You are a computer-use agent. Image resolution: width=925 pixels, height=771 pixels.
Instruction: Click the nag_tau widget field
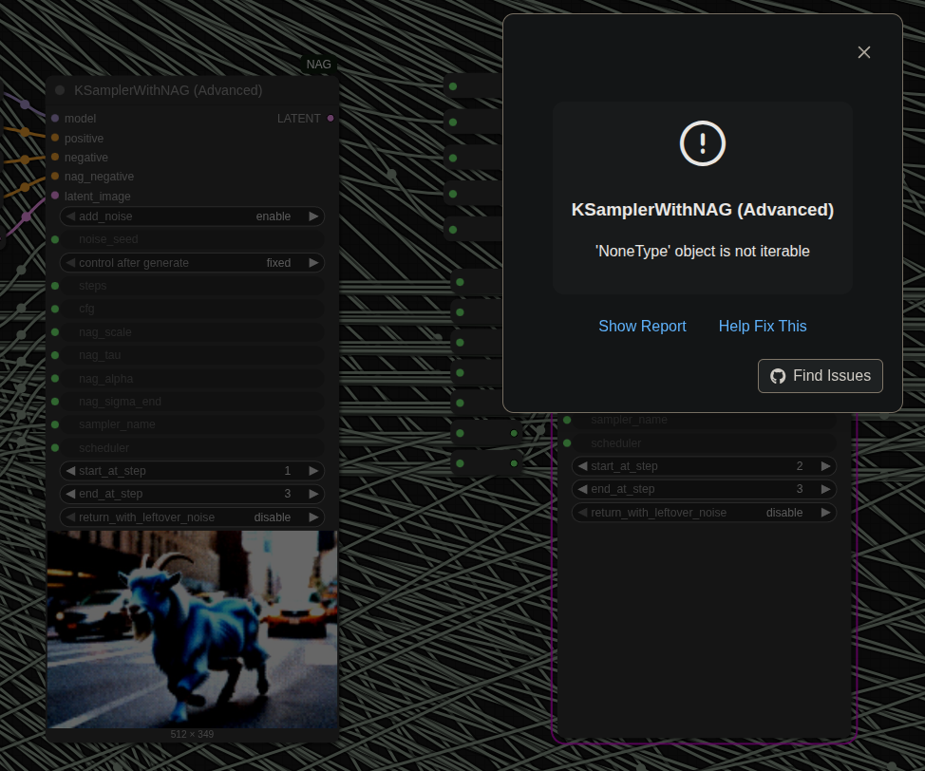193,355
